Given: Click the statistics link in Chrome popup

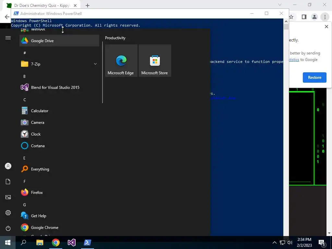Looking at the screenshot, I should click(294, 60).
